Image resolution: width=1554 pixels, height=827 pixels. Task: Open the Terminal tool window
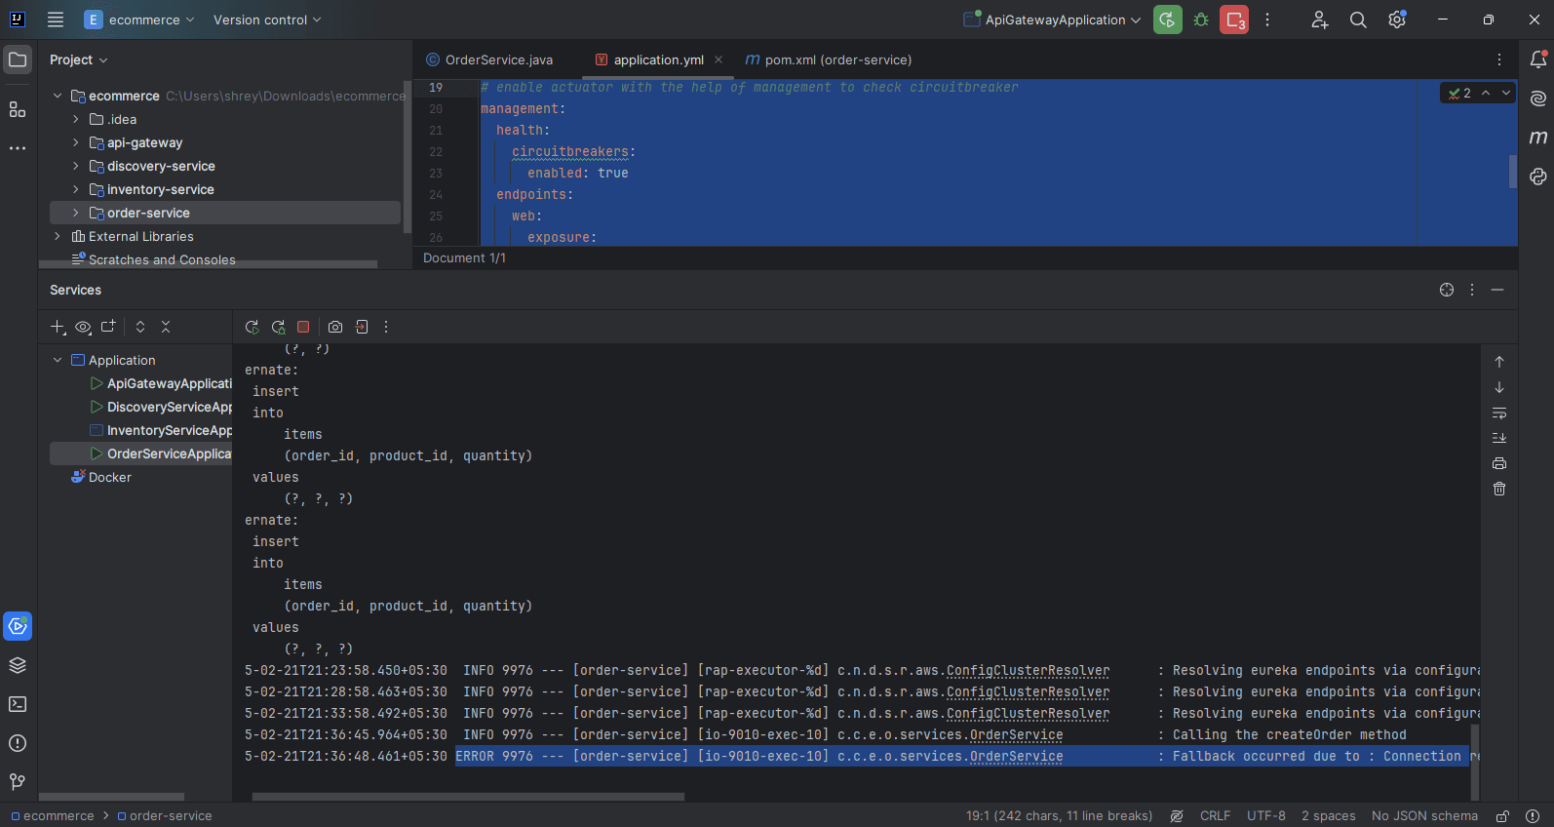pyautogui.click(x=18, y=704)
